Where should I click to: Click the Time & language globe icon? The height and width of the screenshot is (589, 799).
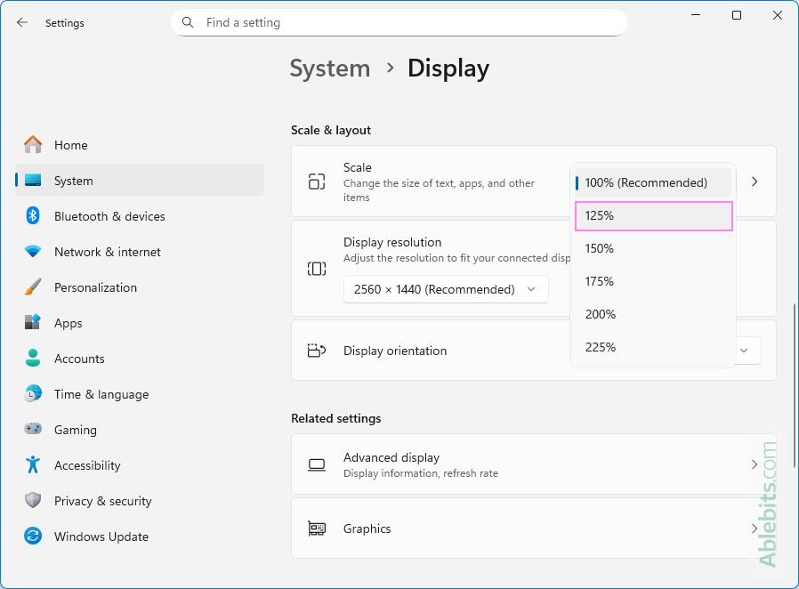pos(33,394)
